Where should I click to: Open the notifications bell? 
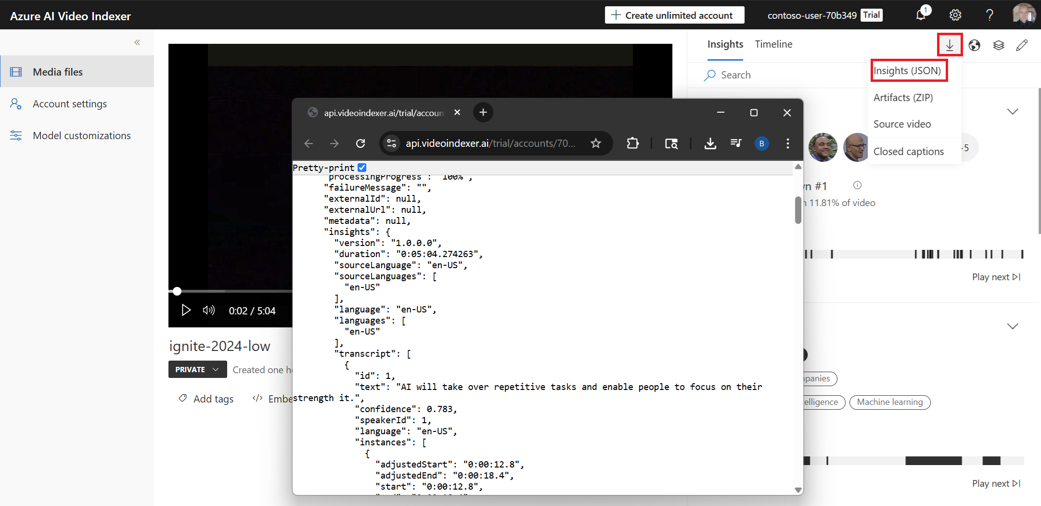coord(921,15)
